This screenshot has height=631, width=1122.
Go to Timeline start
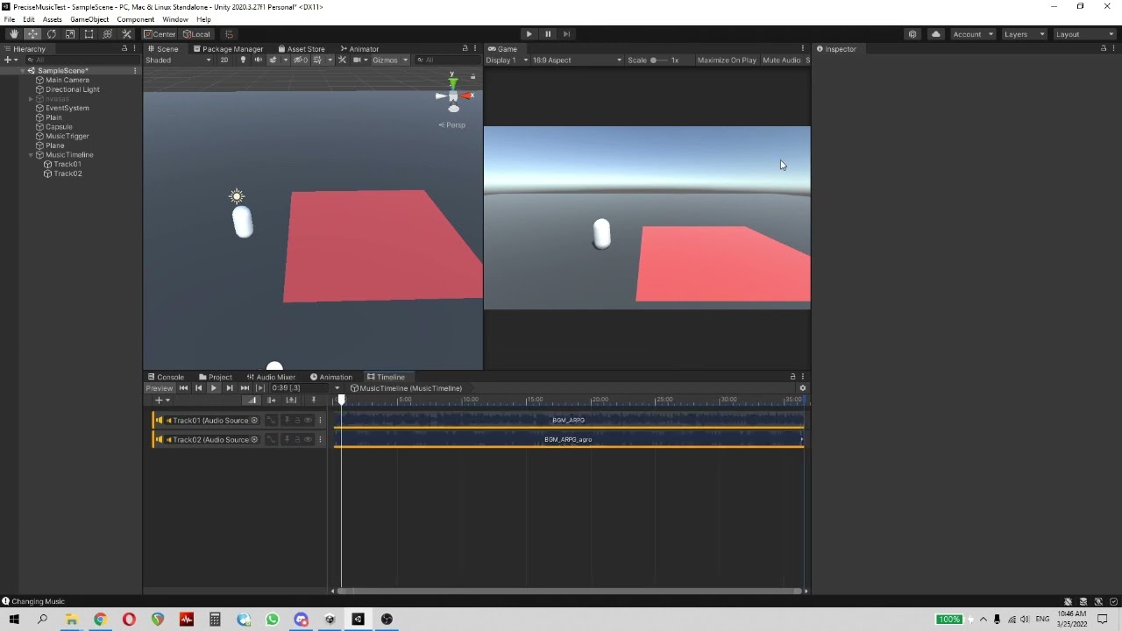pos(183,388)
